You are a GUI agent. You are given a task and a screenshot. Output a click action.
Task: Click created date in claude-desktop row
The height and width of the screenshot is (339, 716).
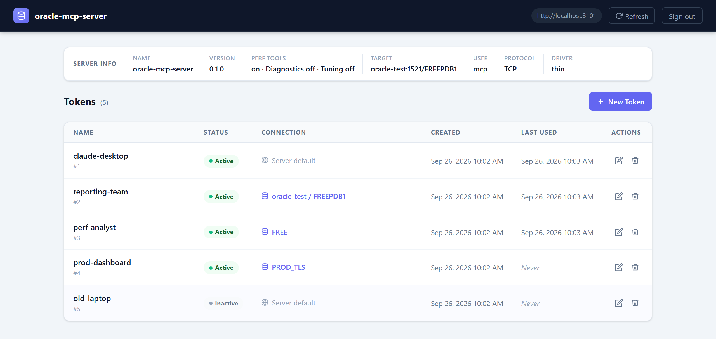click(x=467, y=161)
